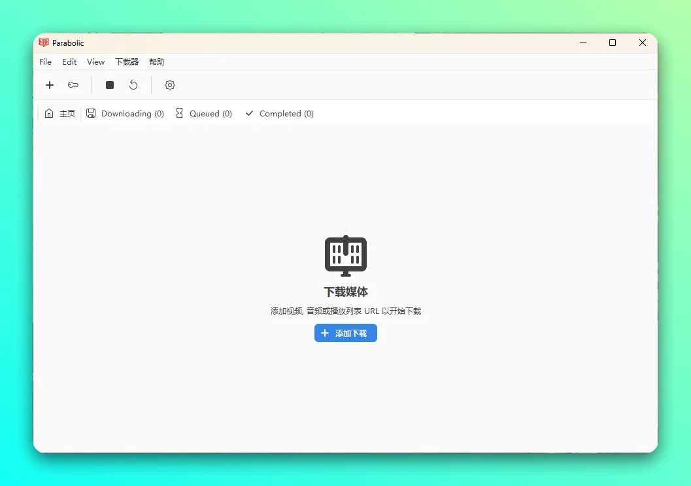Click the plus icon in the toolbar
Viewport: 691px width, 486px height.
[x=50, y=85]
